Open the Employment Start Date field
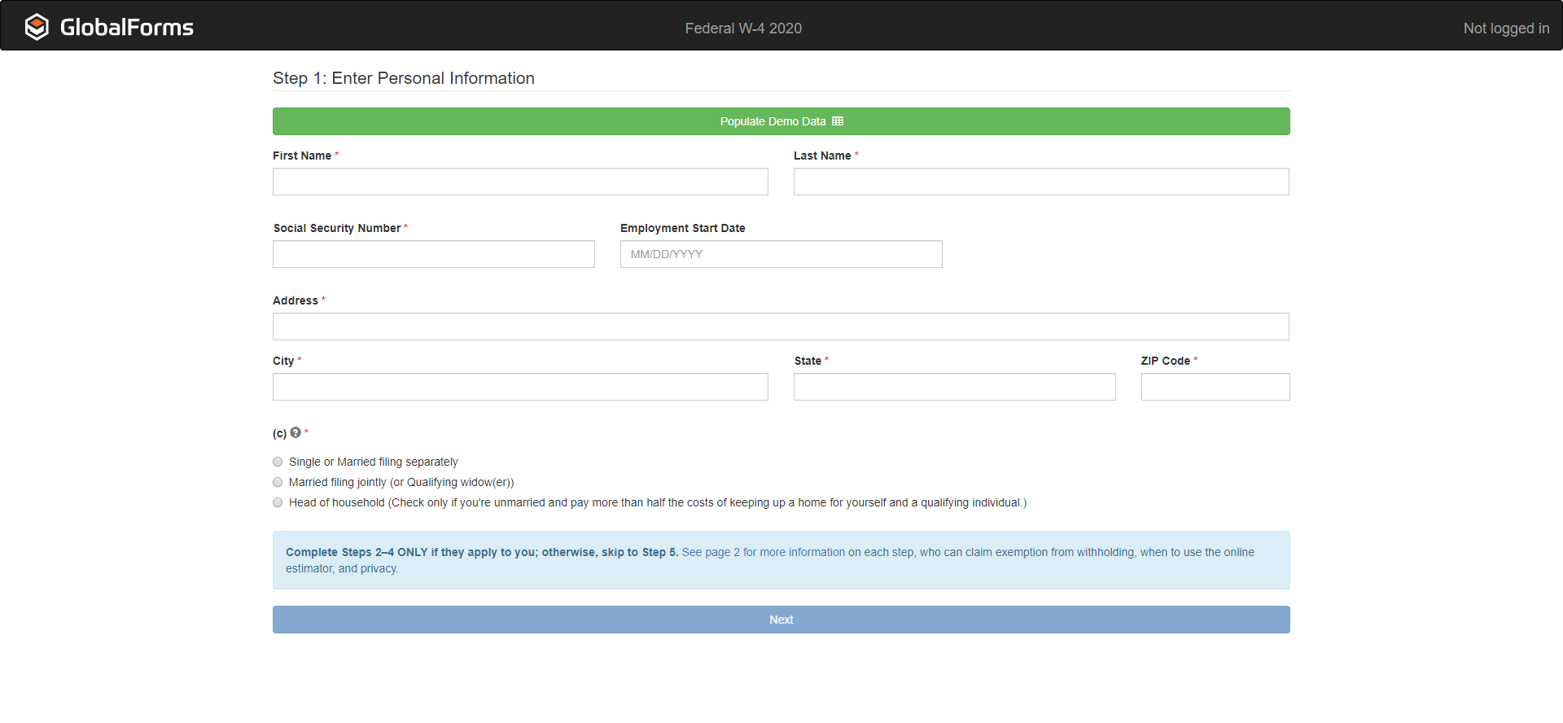The image size is (1563, 723). coord(781,254)
